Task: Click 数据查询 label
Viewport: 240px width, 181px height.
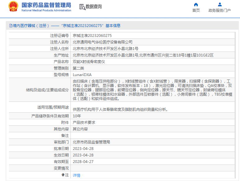Action: pos(93,7)
